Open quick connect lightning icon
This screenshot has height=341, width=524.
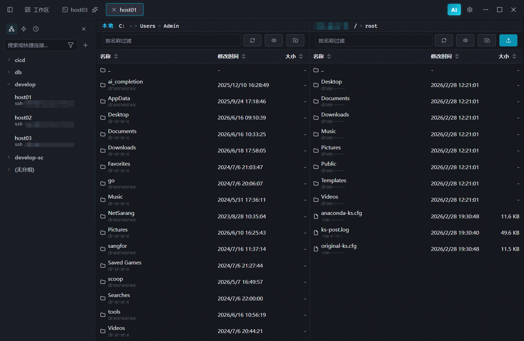click(x=24, y=29)
